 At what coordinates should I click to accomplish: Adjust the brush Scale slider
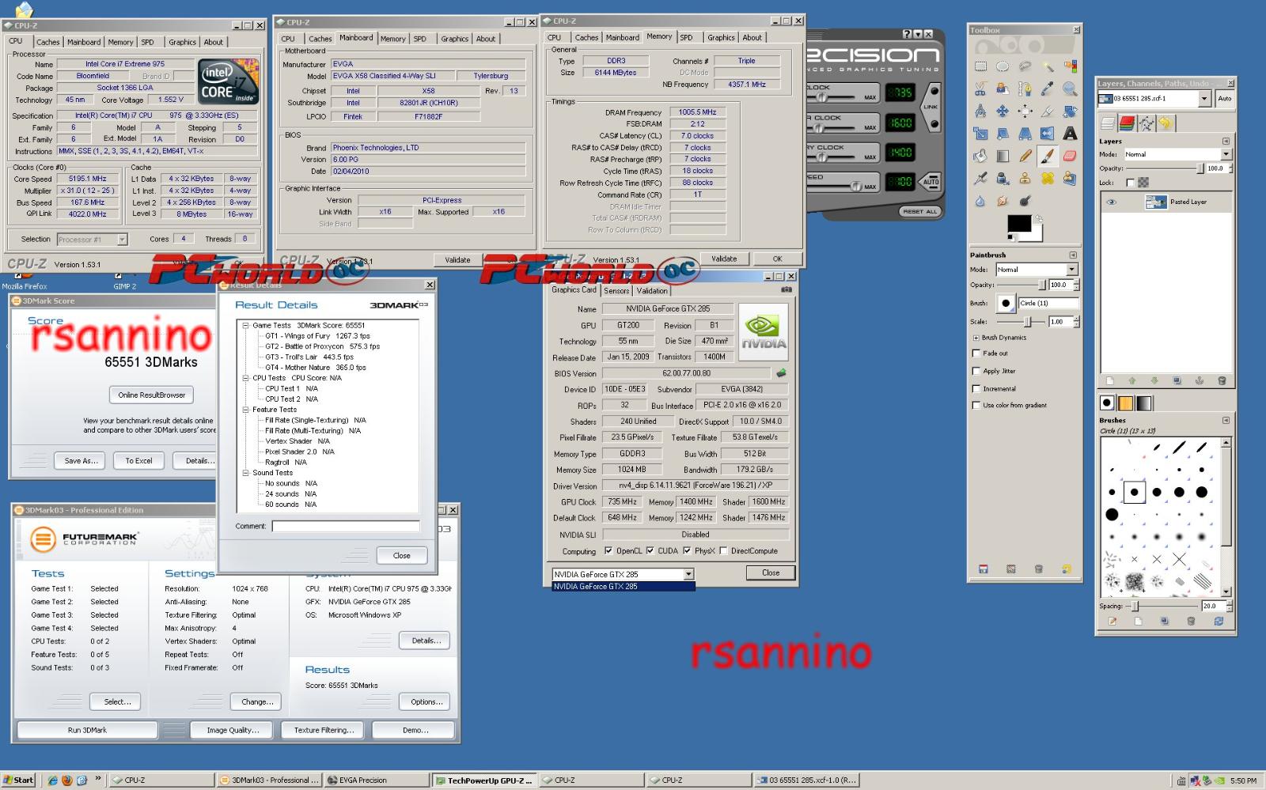1022,322
